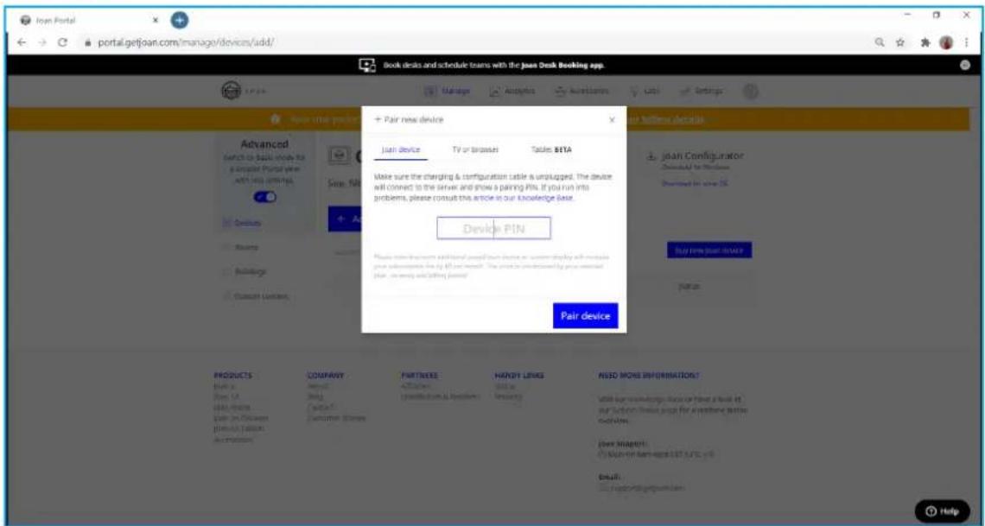Image resolution: width=985 pixels, height=526 pixels.
Task: Open the Analytics section
Action: [512, 91]
